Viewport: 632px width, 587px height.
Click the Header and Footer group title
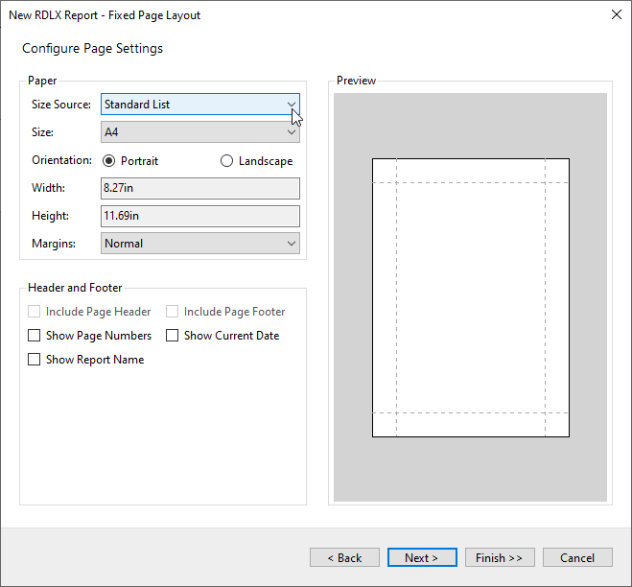[x=75, y=288]
